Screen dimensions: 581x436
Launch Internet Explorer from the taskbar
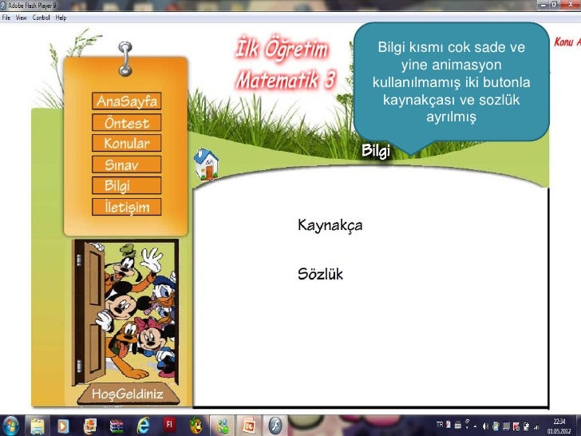[x=143, y=426]
